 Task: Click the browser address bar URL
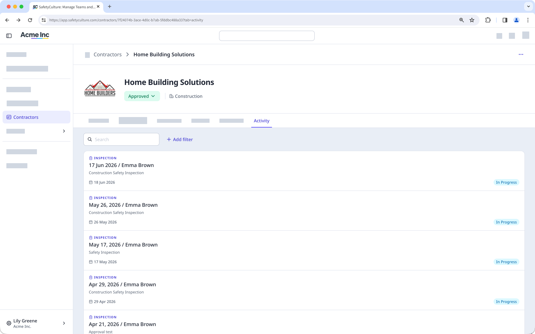[x=126, y=20]
